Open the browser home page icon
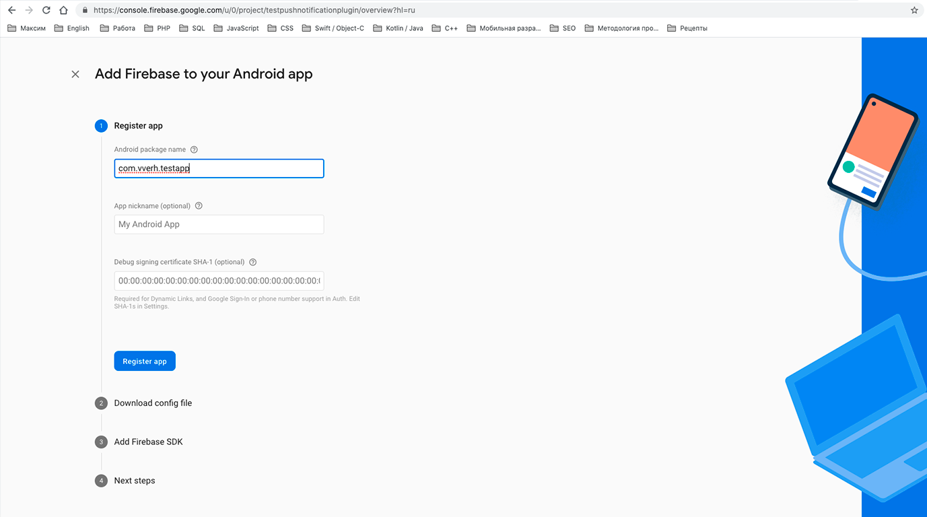The image size is (927, 517). click(x=63, y=10)
